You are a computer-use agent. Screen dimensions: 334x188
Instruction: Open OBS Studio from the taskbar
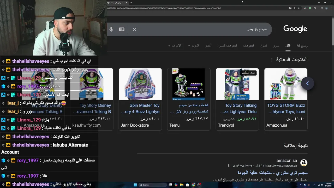click(x=199, y=185)
